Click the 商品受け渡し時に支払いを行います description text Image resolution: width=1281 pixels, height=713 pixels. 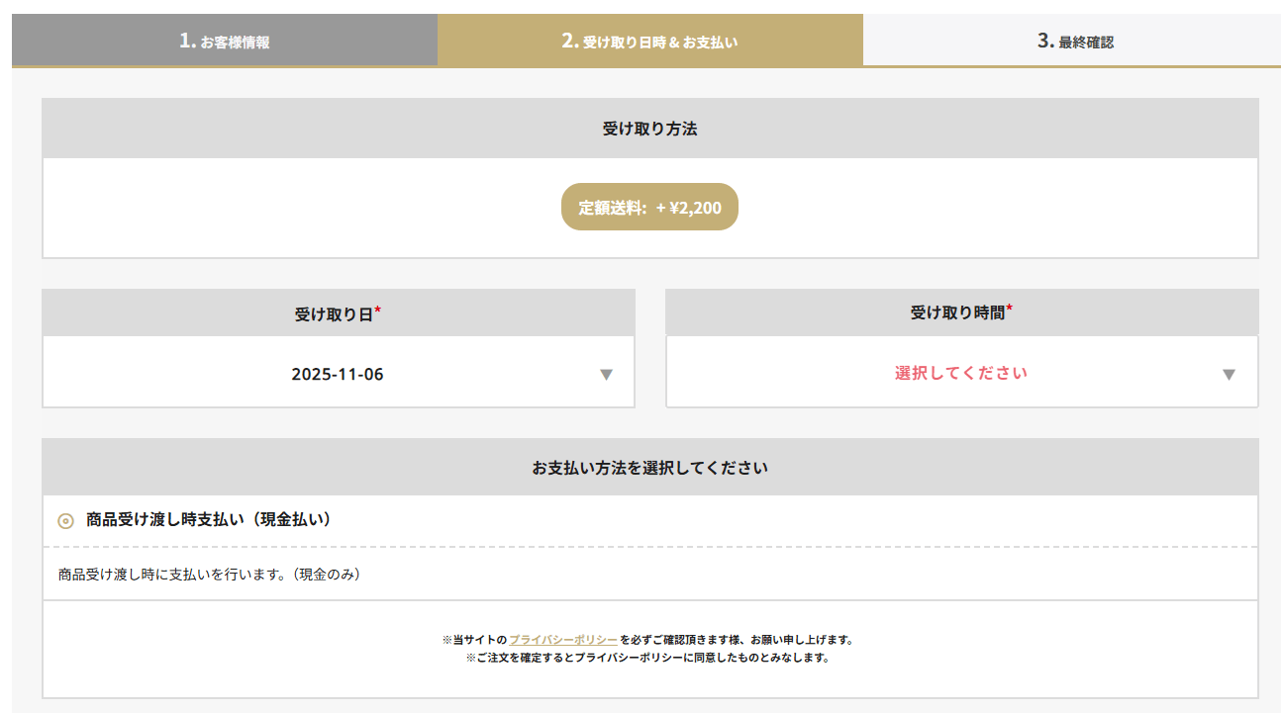209,574
